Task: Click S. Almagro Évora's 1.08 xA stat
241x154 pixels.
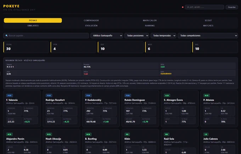Action: click(x=188, y=111)
